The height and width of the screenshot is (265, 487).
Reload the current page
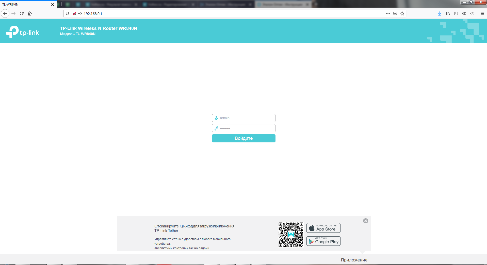[x=22, y=13]
